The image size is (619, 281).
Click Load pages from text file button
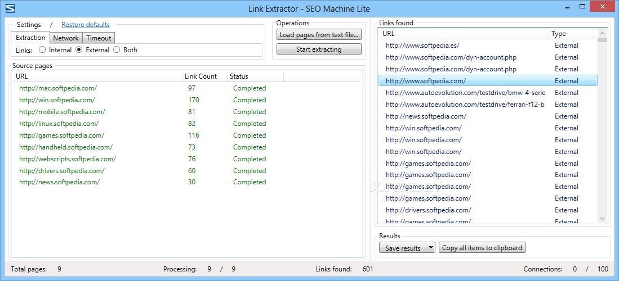[x=319, y=35]
